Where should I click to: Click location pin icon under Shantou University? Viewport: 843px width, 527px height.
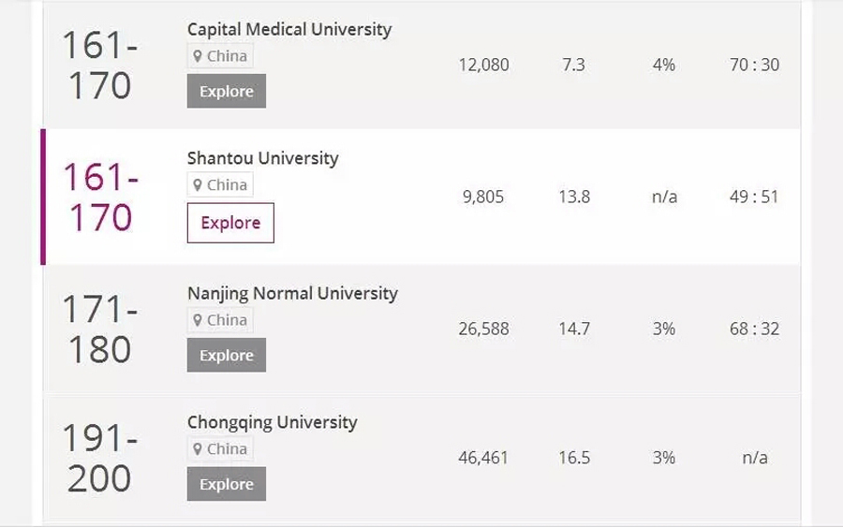coord(198,184)
